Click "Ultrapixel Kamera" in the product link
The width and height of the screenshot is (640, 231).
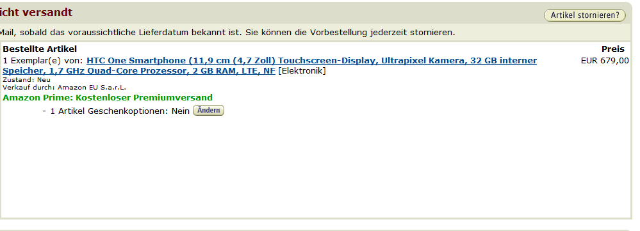coord(423,61)
